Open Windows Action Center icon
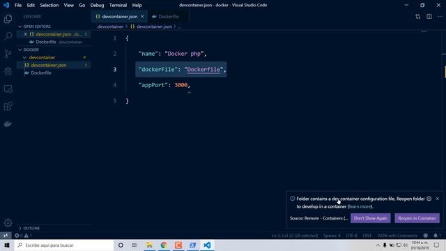The image size is (446, 251). (437, 245)
